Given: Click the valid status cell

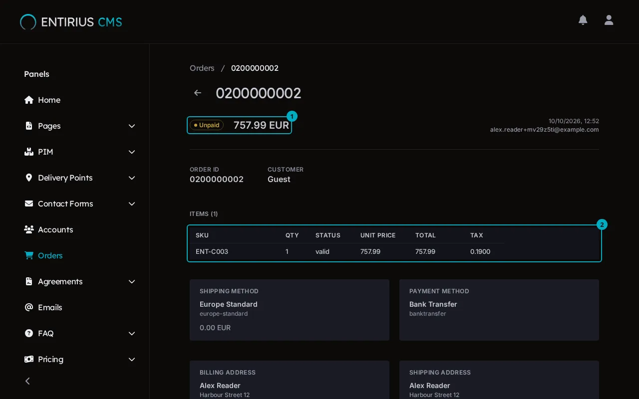Looking at the screenshot, I should tap(322, 251).
